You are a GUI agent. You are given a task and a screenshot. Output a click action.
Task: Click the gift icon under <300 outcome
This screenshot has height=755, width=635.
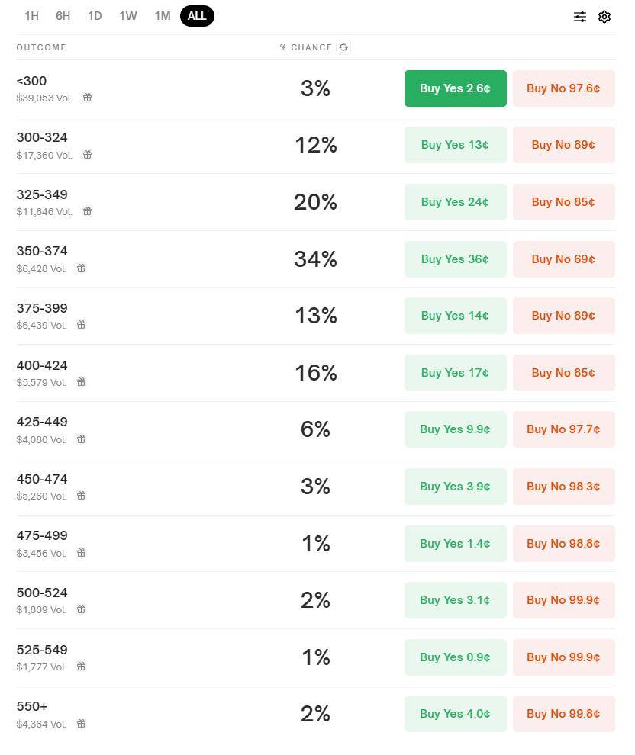point(87,98)
